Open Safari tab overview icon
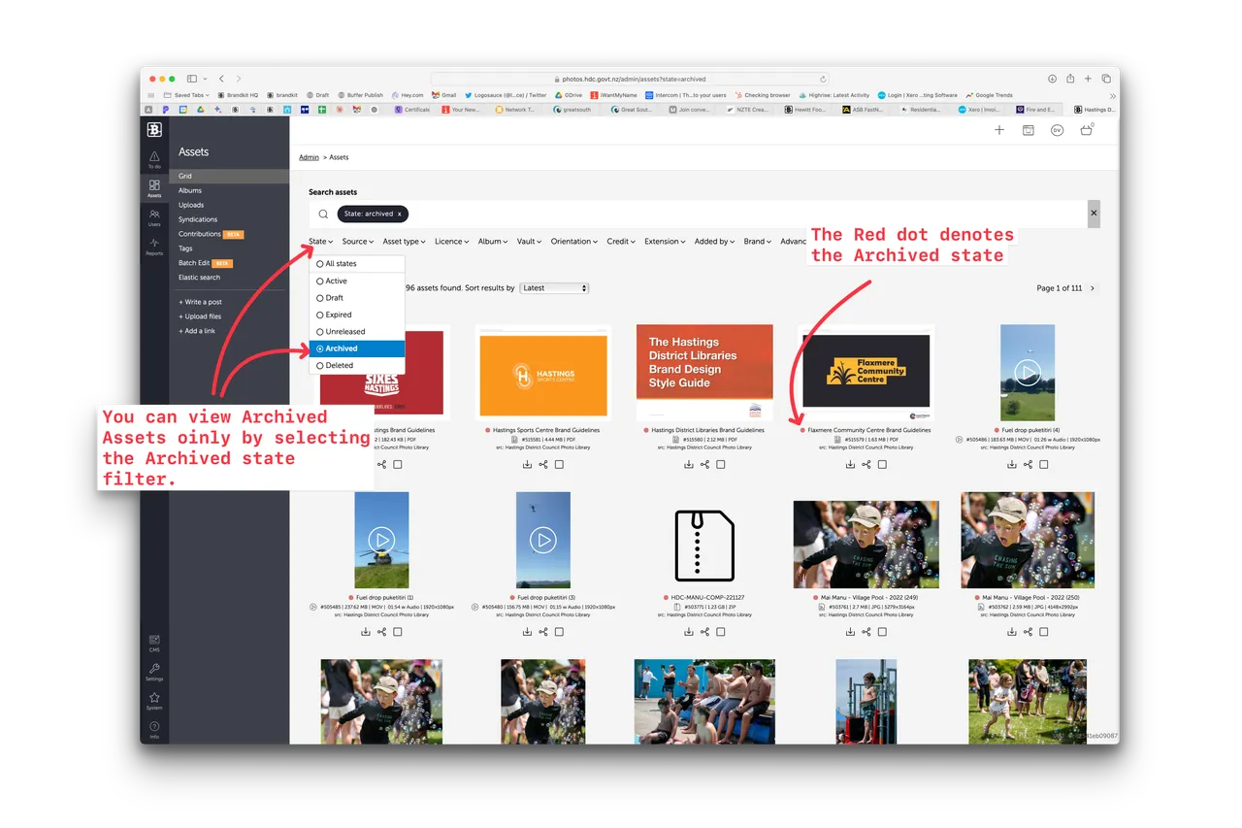This screenshot has width=1242, height=828. (x=1106, y=79)
